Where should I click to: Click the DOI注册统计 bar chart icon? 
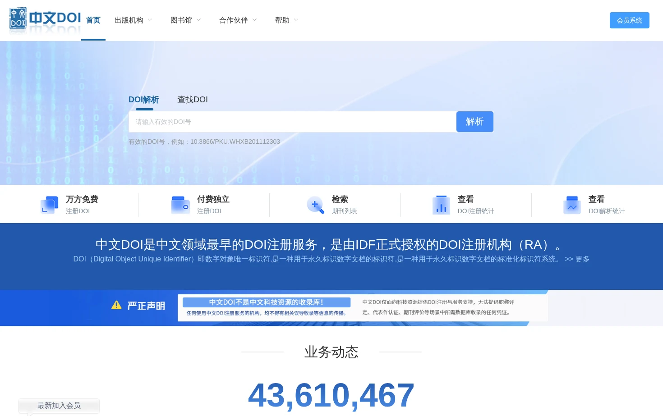pos(441,205)
